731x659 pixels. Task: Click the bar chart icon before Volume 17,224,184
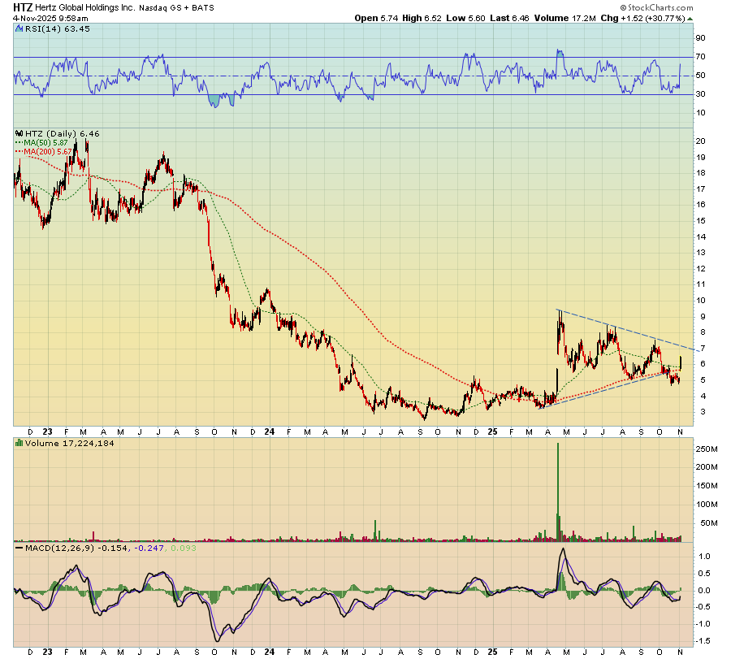19,443
